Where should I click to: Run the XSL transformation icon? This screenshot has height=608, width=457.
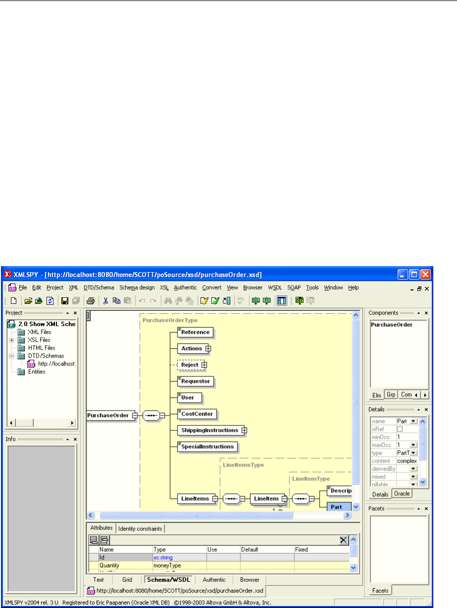(256, 300)
